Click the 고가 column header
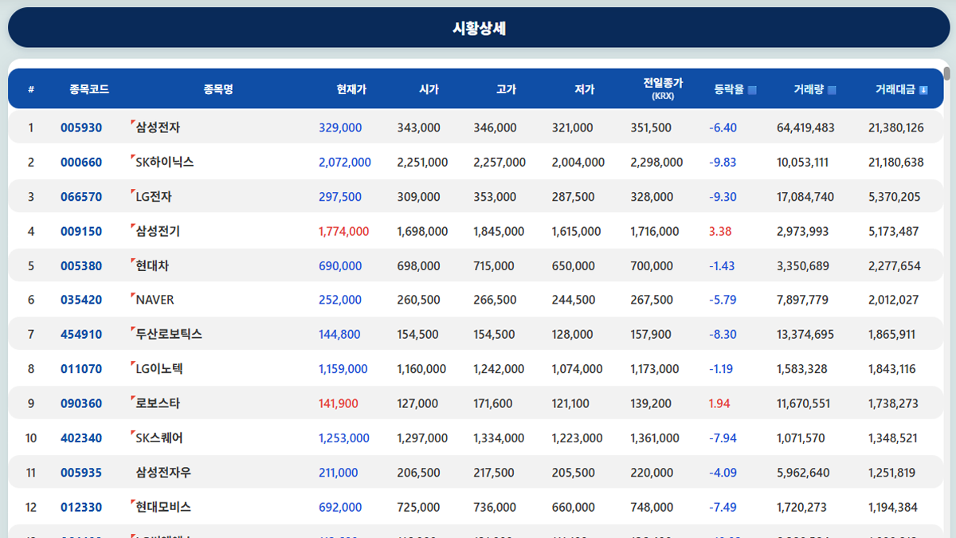Screen dimensions: 956x538 (506, 89)
